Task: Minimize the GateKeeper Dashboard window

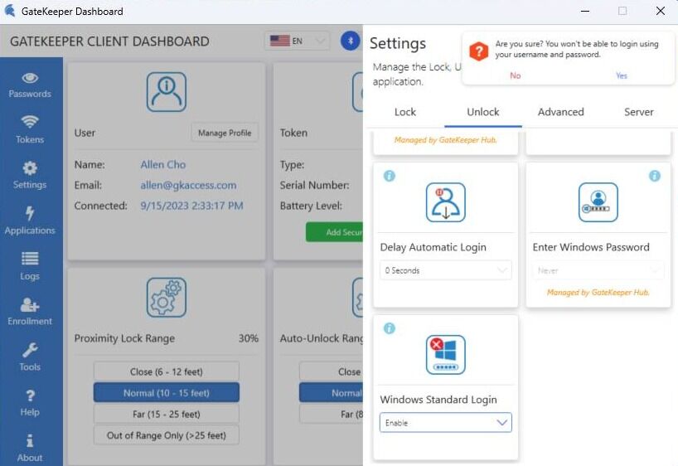Action: point(585,11)
